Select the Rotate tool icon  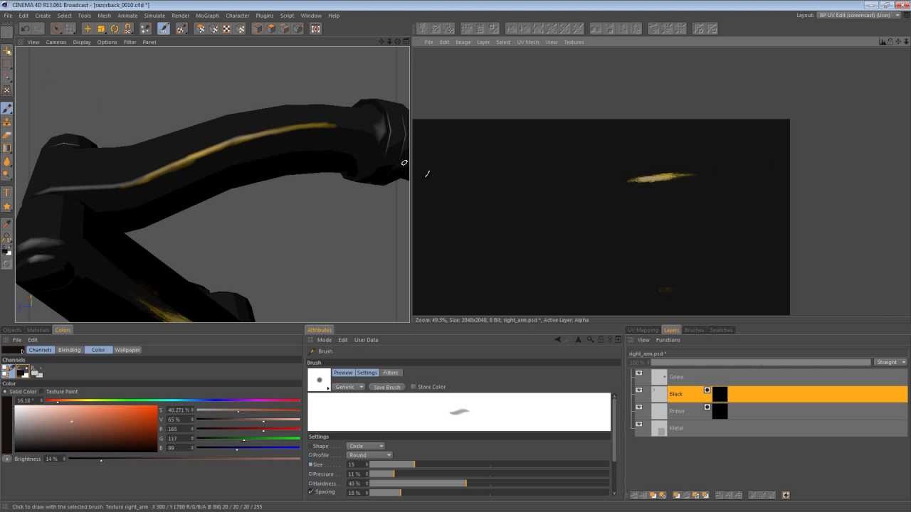tap(115, 28)
